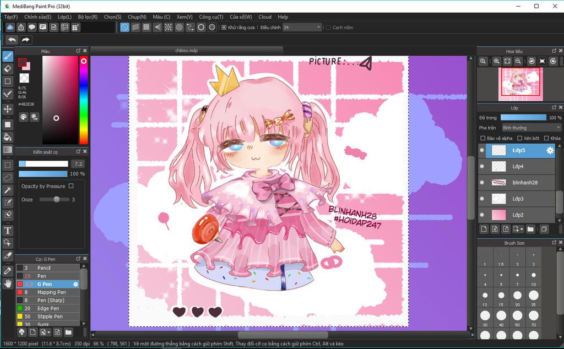Switch to chibeo.mdp document tab
This screenshot has width=564, height=349.
186,50
